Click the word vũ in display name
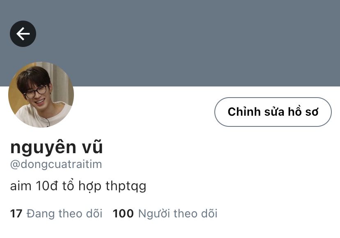This screenshot has width=340, height=238. pyautogui.click(x=92, y=146)
